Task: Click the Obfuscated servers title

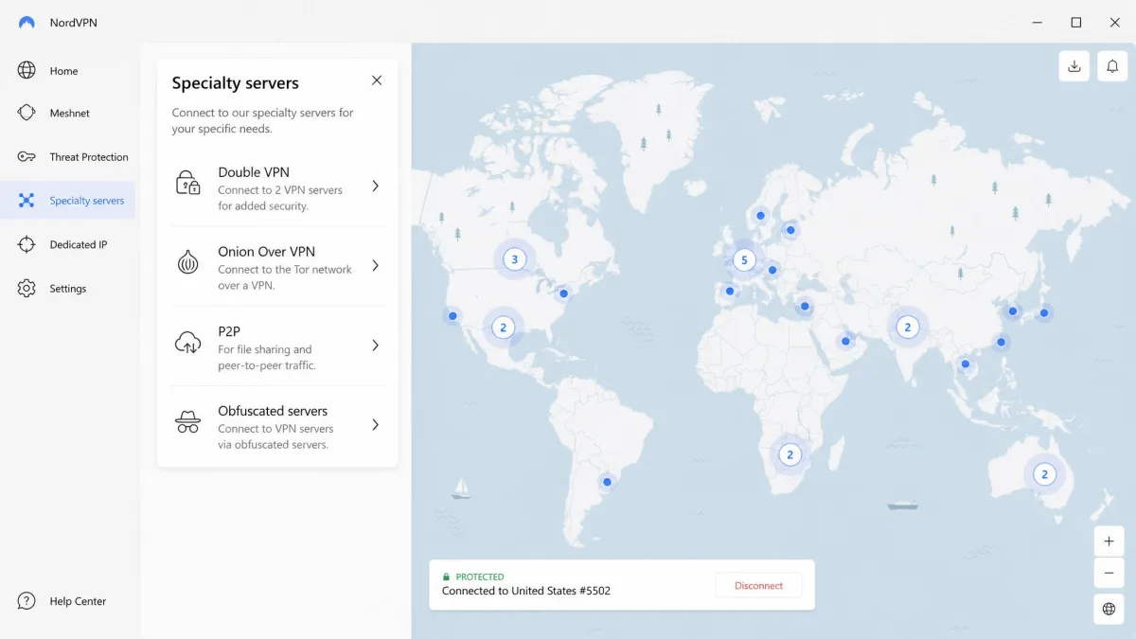Action: pos(273,411)
